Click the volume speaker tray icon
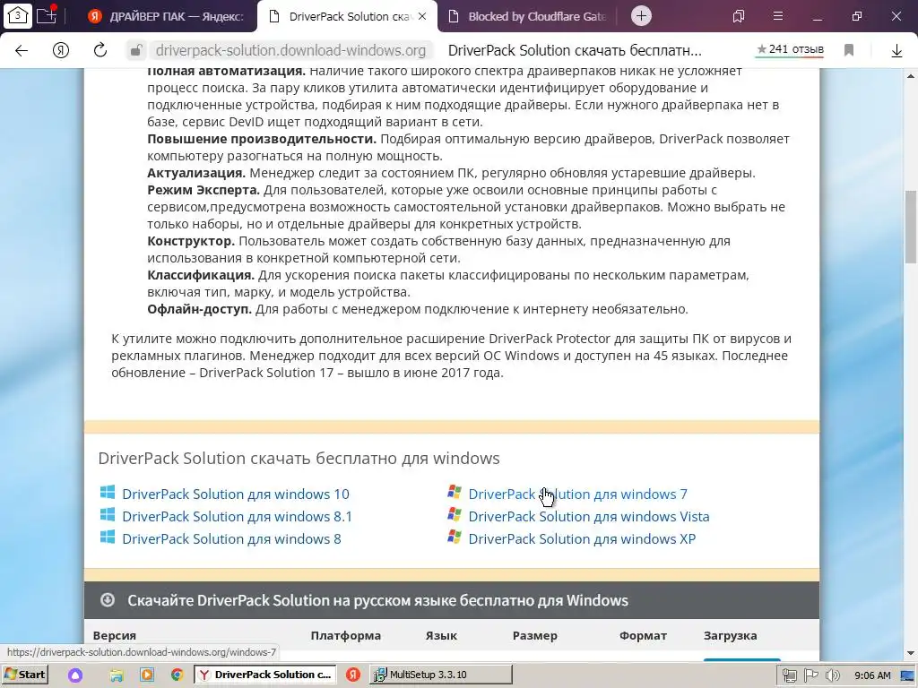The image size is (918, 688). 832,675
